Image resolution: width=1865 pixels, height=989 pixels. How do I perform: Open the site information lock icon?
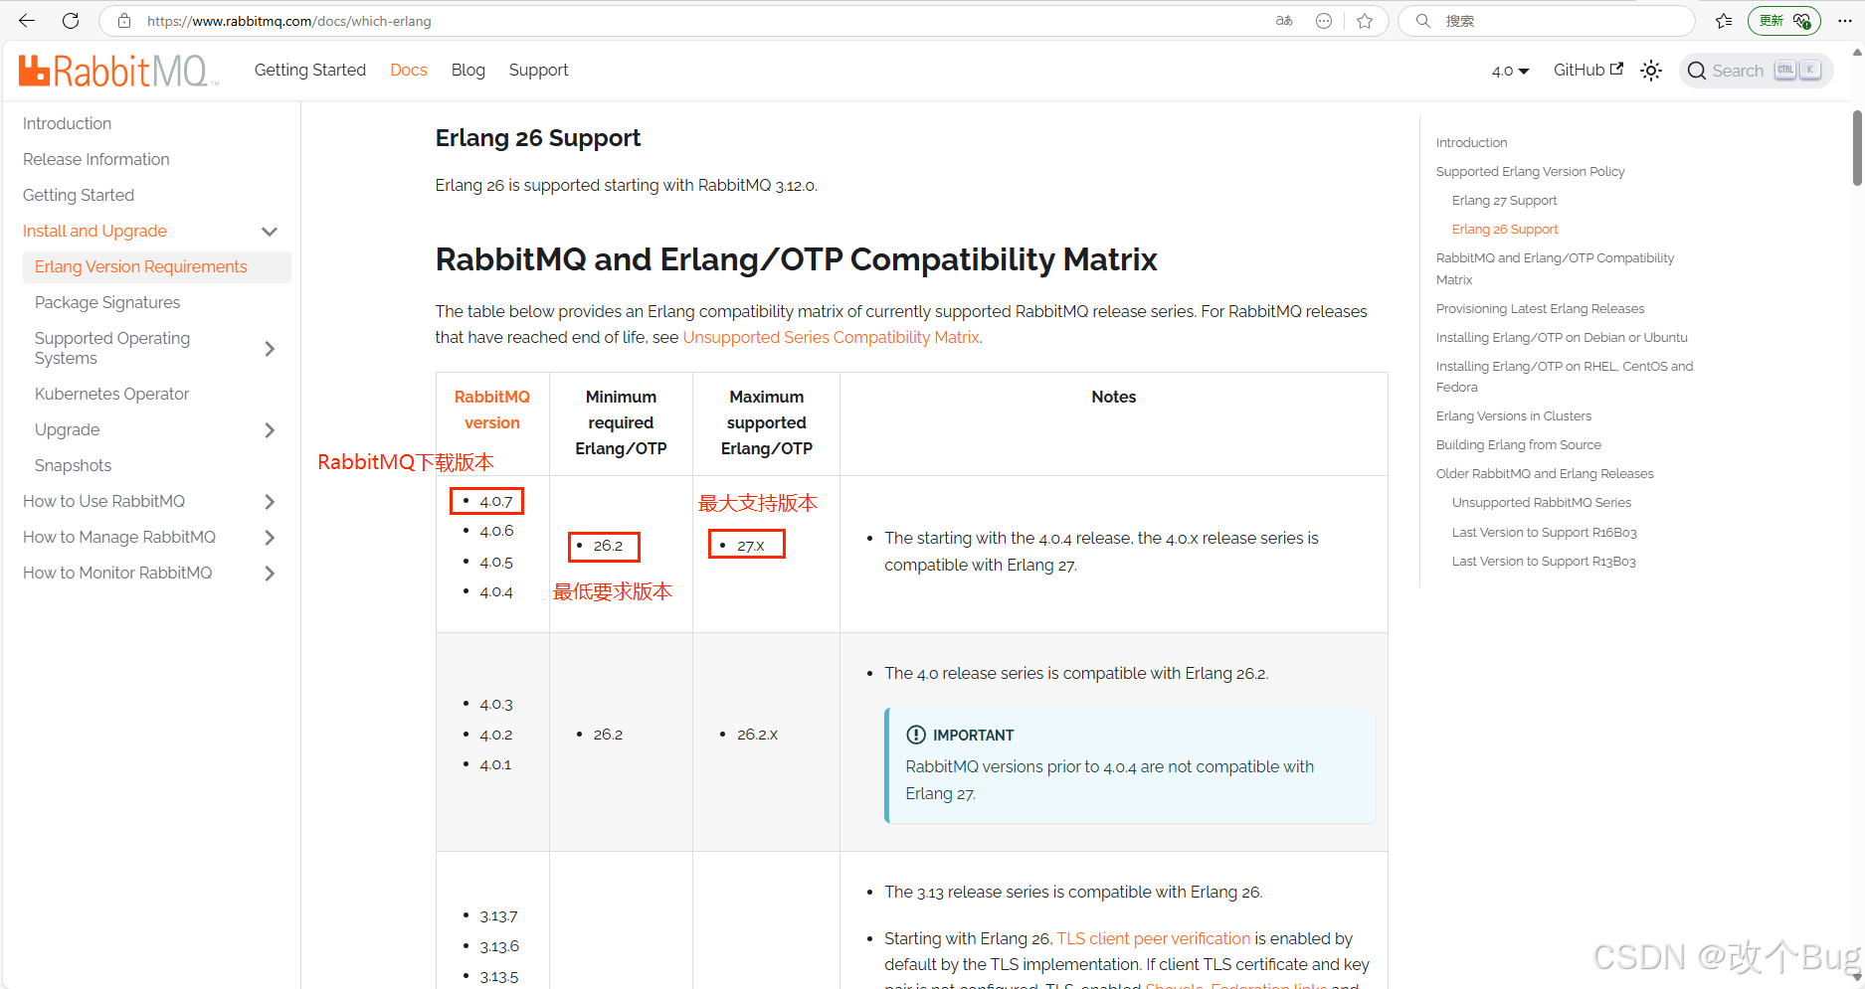pyautogui.click(x=123, y=20)
